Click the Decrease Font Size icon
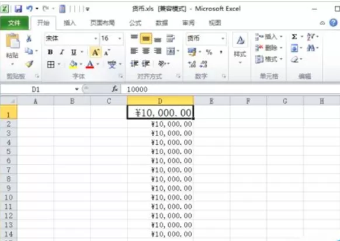The height and width of the screenshot is (241, 340). coord(107,53)
